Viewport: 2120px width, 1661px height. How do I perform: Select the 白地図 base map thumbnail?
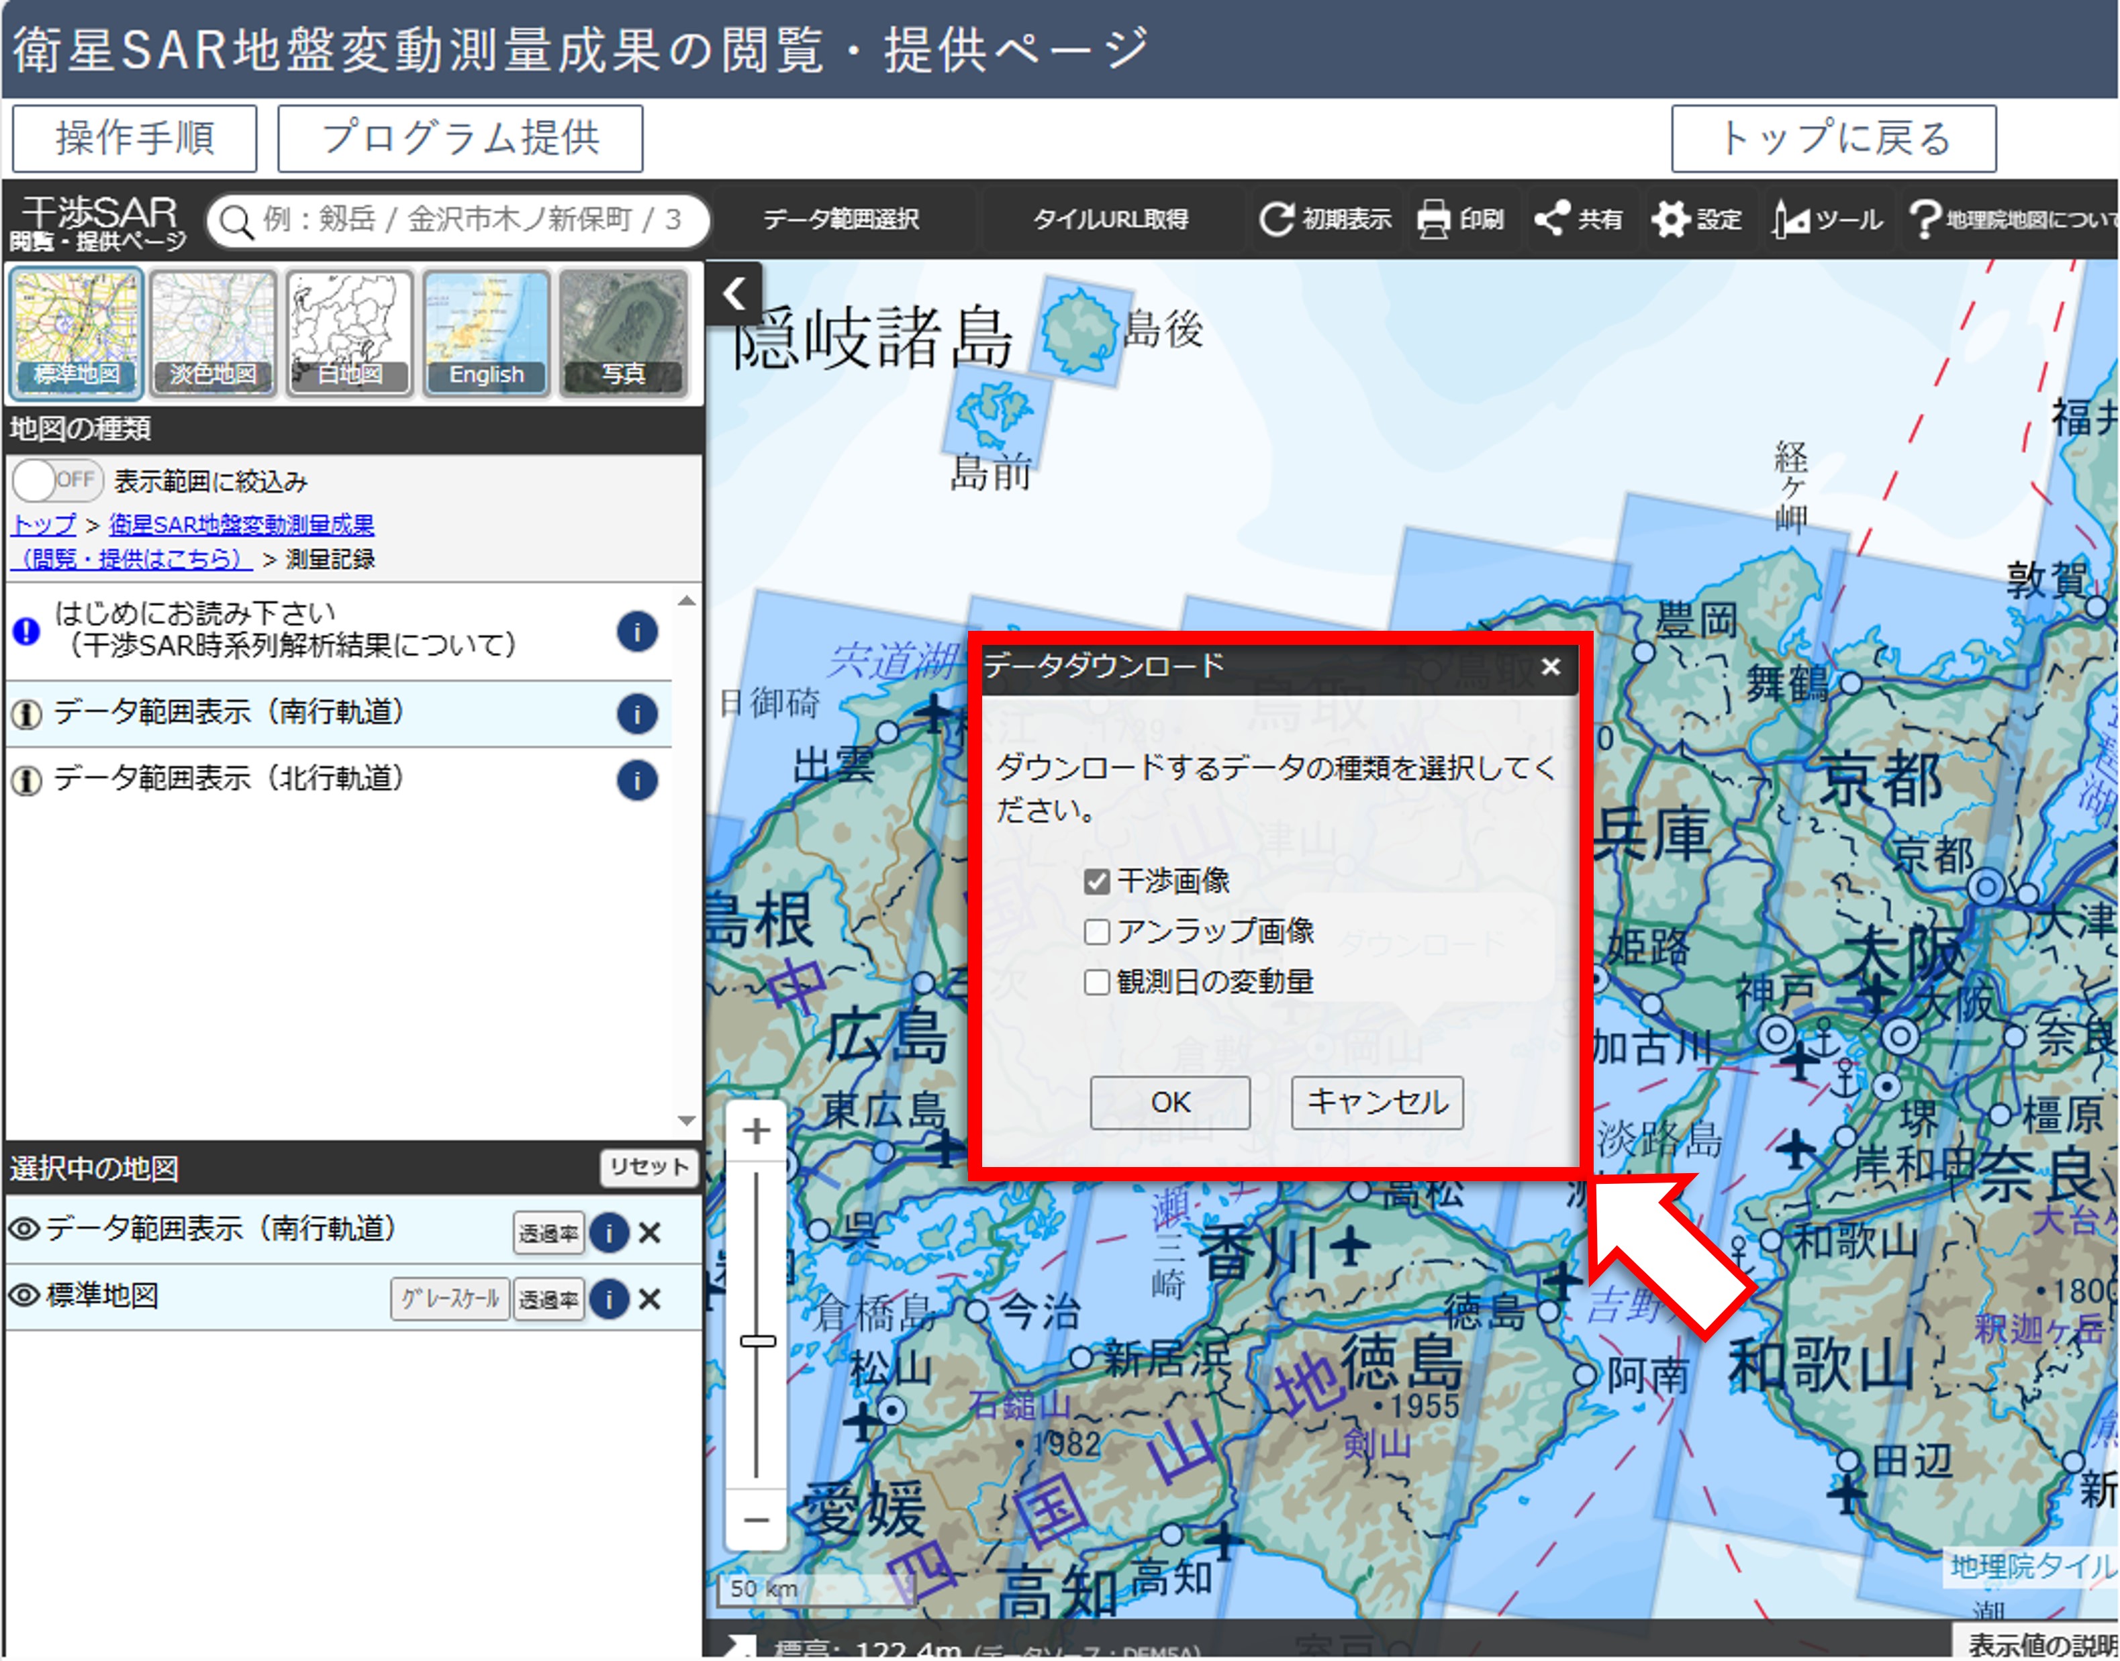tap(349, 333)
